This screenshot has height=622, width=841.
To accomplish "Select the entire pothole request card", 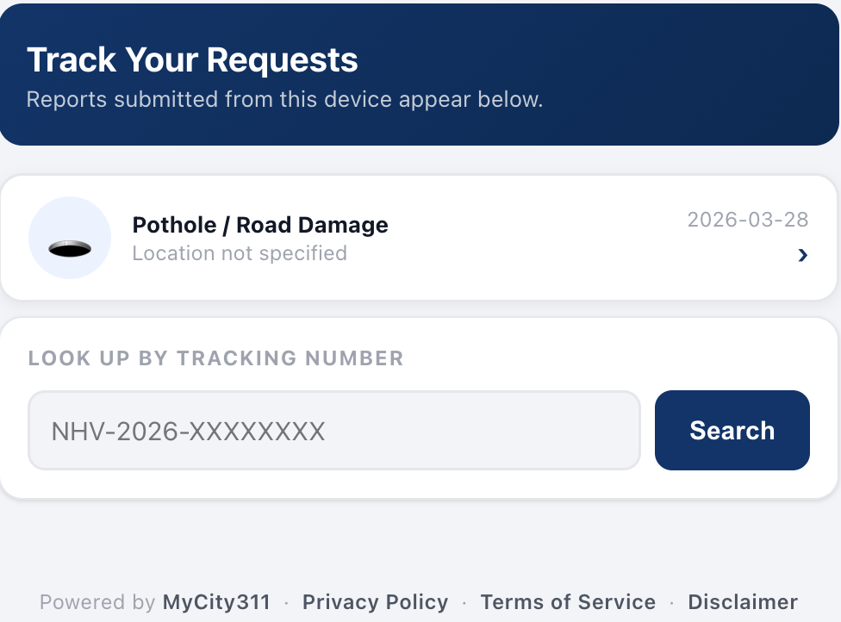I will [x=420, y=238].
